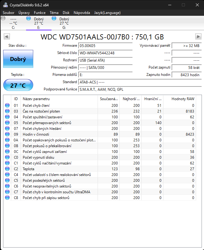The height and width of the screenshot is (250, 204).
Task: Click the Vyrovnávací paměť value >= 32 MB
Action: click(186, 46)
